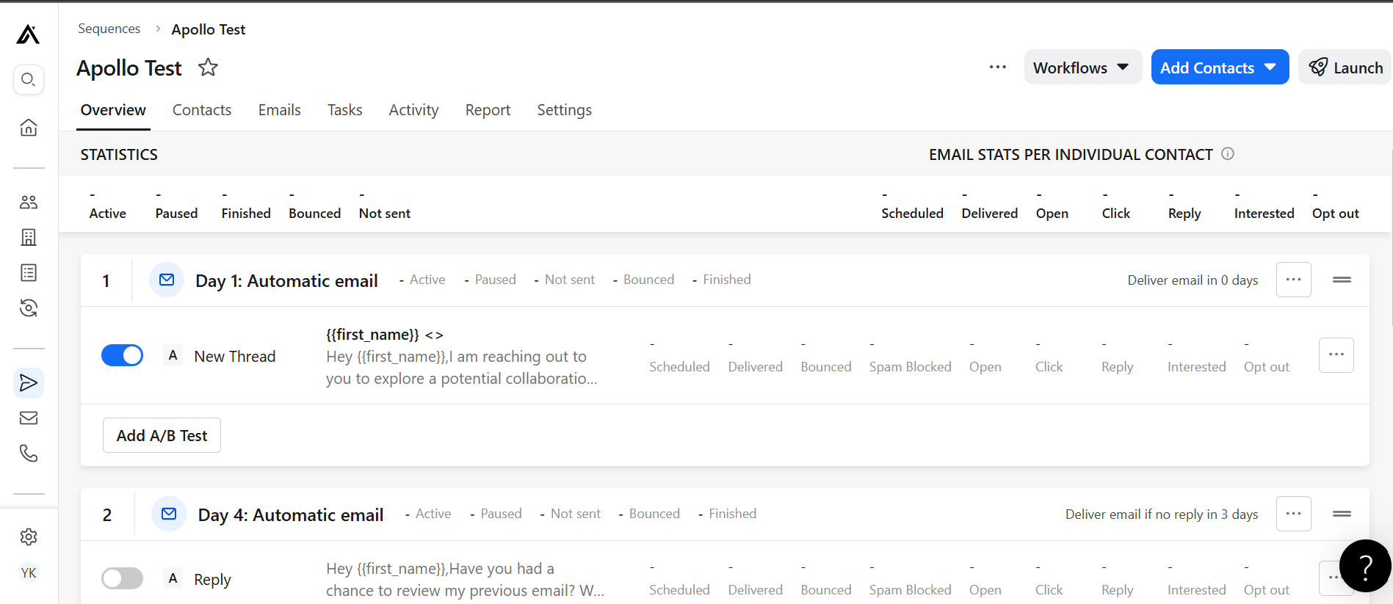
Task: Disable the Day 1 New Thread toggle
Action: point(122,356)
